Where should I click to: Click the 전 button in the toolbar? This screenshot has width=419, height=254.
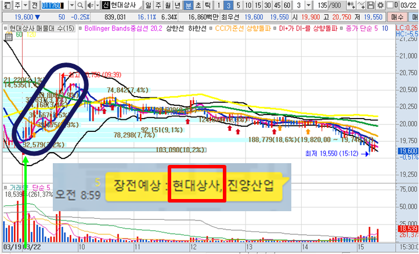(x=34, y=5)
